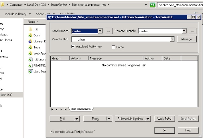
Task: Expand the Local Branch dropdown
Action: coord(100,31)
